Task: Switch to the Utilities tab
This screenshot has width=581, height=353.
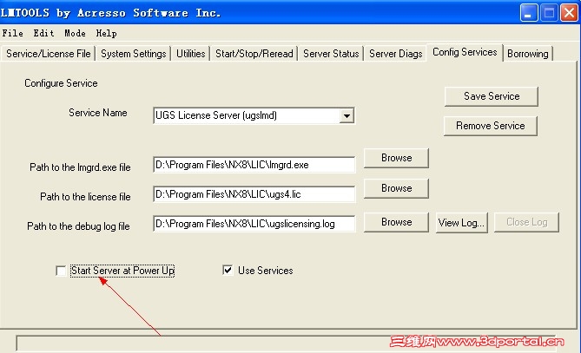Action: [190, 54]
